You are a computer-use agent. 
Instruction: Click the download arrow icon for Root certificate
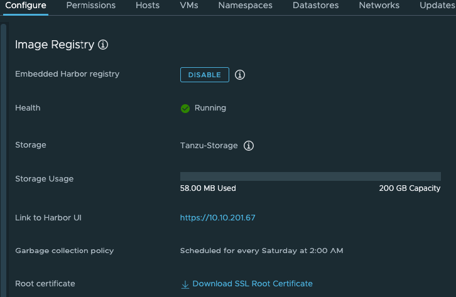[185, 284]
